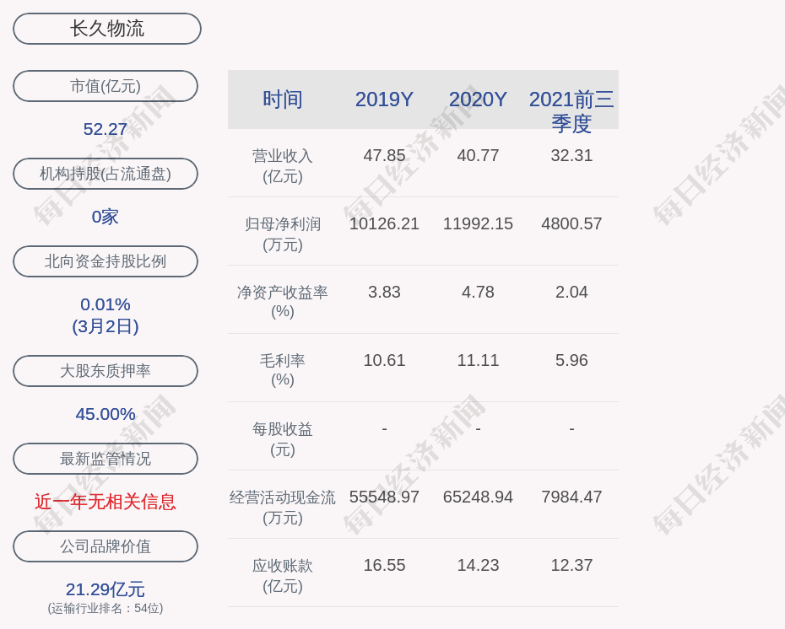785x629 pixels.
Task: Click the 经营活动现金流(万元) row label
Action: click(283, 507)
